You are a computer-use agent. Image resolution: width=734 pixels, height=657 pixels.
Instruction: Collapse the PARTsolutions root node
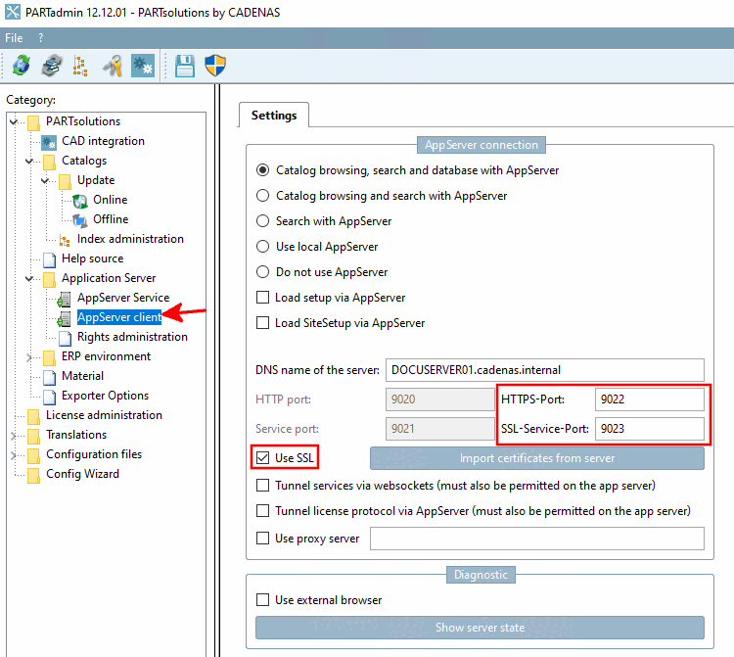tap(14, 121)
